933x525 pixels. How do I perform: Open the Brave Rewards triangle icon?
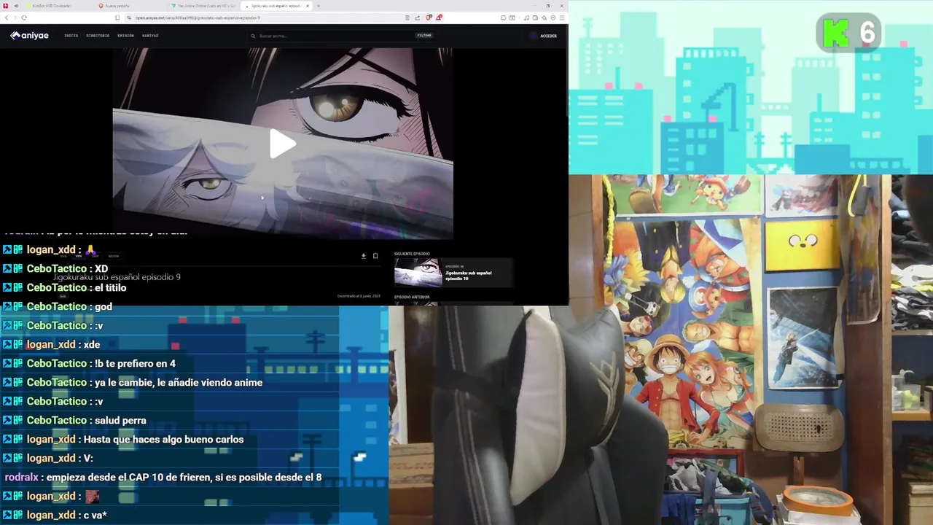click(x=439, y=17)
